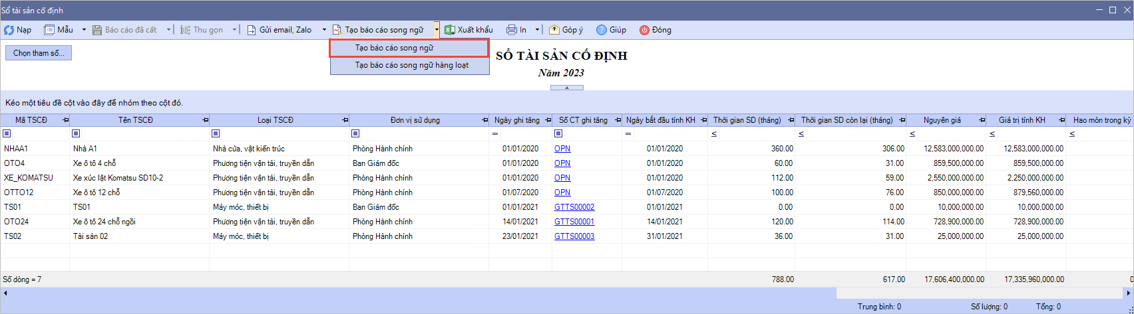1134x314 pixels.
Task: Open Góp ý feedback
Action: 554,30
